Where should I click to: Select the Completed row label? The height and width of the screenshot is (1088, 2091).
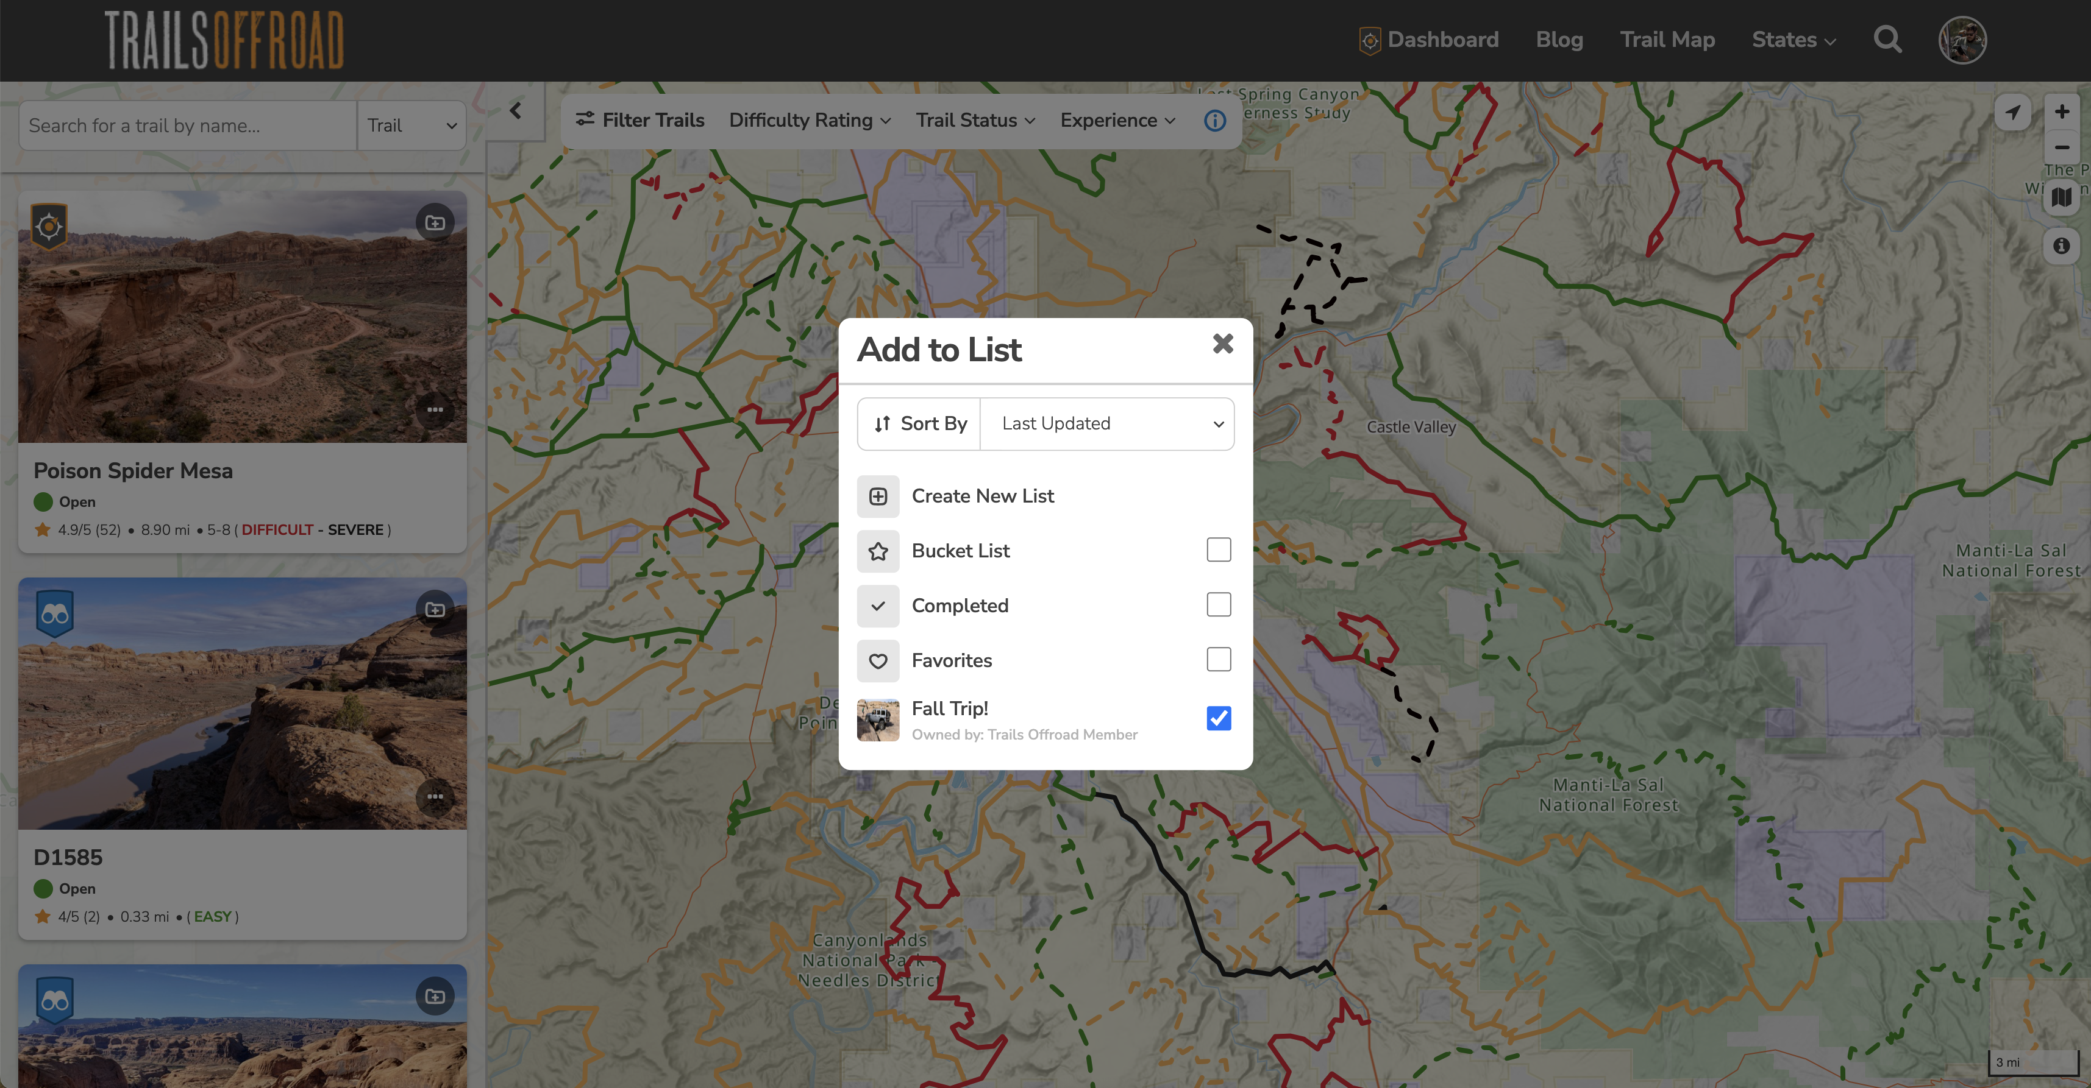[x=960, y=606]
